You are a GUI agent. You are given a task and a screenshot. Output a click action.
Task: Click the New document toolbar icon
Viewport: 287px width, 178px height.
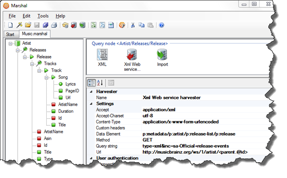[x=10, y=25]
